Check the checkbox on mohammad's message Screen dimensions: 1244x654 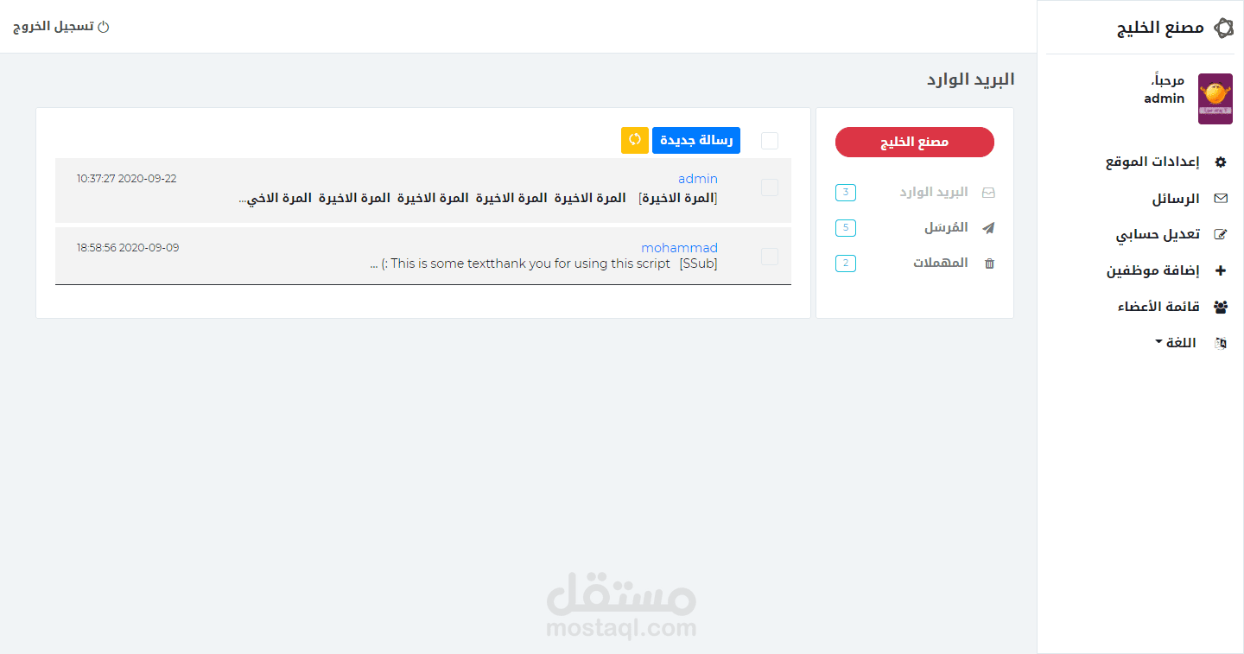769,256
